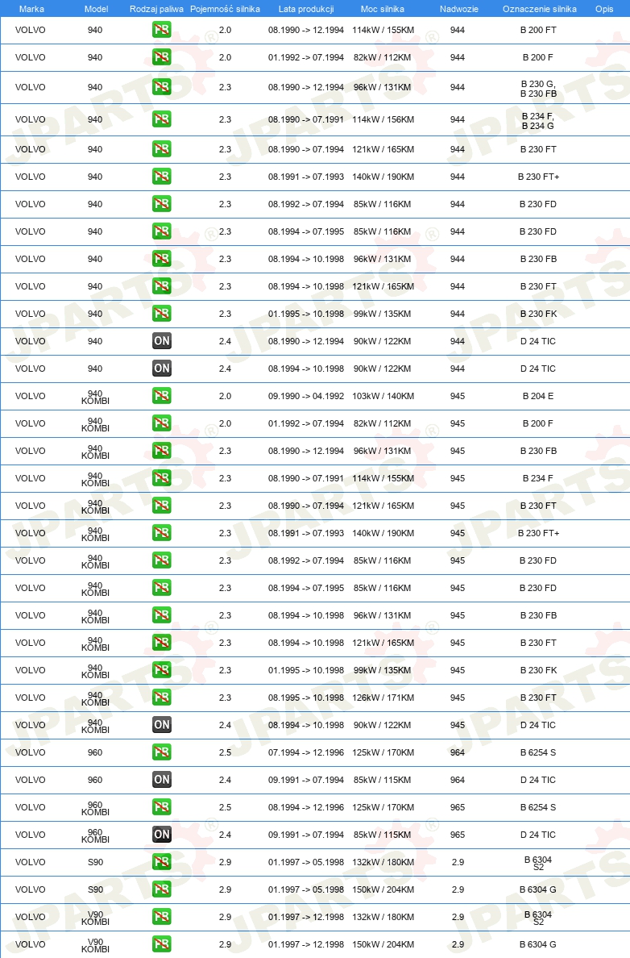The height and width of the screenshot is (958, 630).
Task: Click petrol icon in S90 132kW / 180KM row
Action: point(162,862)
